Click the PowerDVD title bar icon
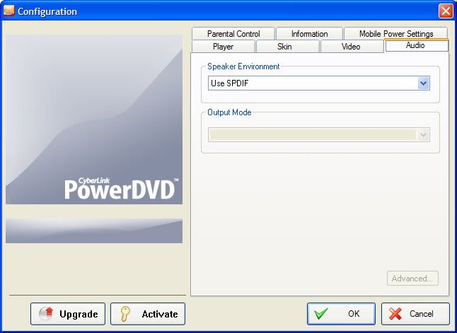457x333 pixels. (8, 11)
